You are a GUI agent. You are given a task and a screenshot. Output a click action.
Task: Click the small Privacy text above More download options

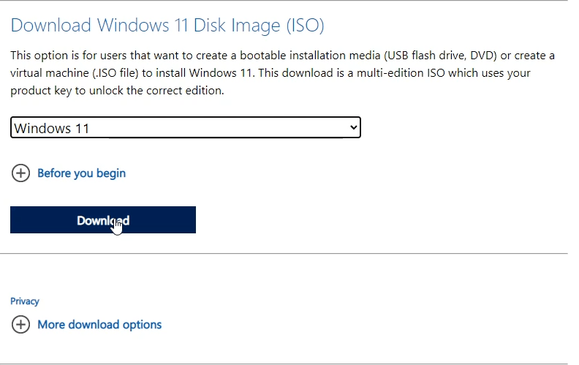coord(25,301)
